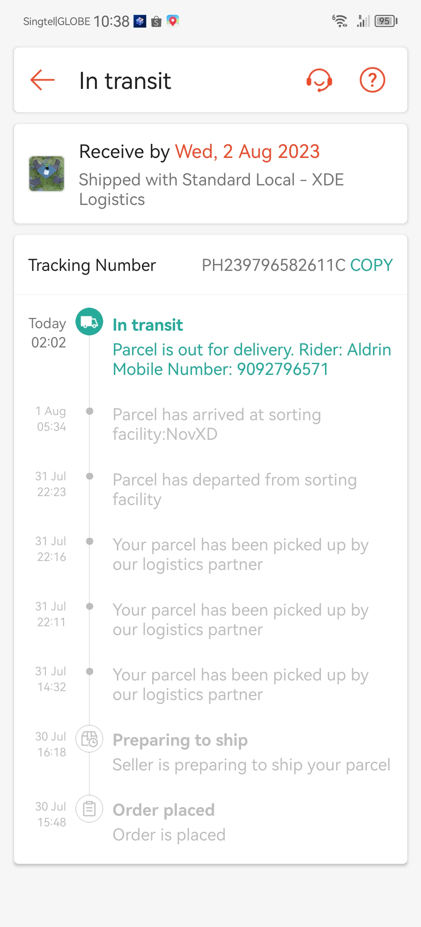This screenshot has width=421, height=927.
Task: Tap the back arrow icon
Action: tap(43, 80)
